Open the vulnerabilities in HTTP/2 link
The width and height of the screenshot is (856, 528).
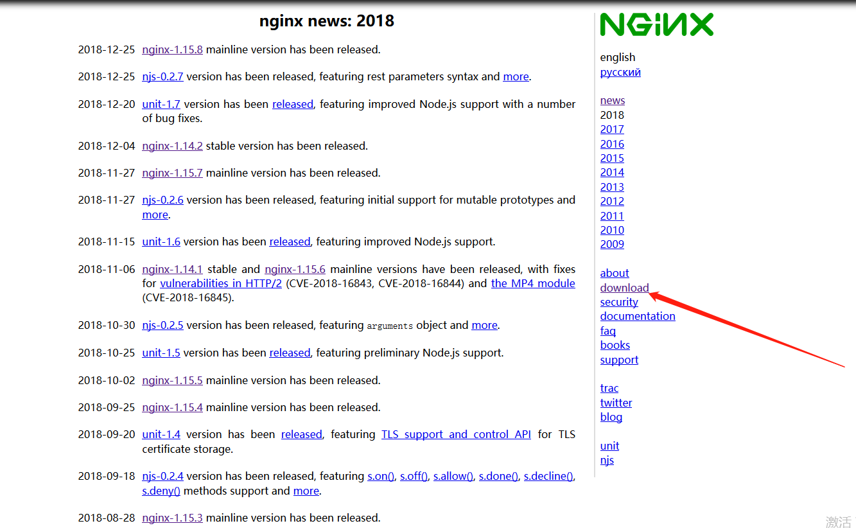[221, 283]
